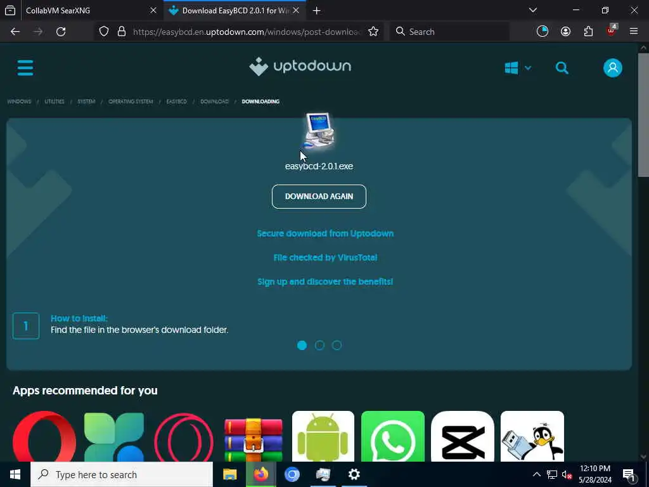649x487 pixels.
Task: Click the Uptodown logo
Action: click(x=300, y=67)
